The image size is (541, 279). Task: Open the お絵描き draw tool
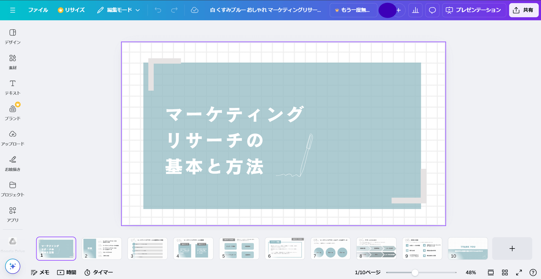click(x=13, y=164)
